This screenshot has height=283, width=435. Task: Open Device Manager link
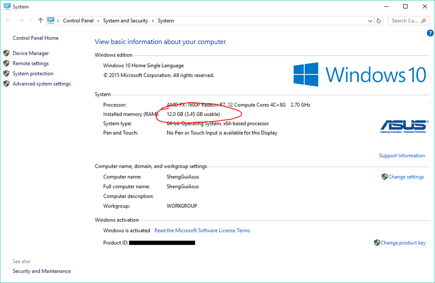31,53
